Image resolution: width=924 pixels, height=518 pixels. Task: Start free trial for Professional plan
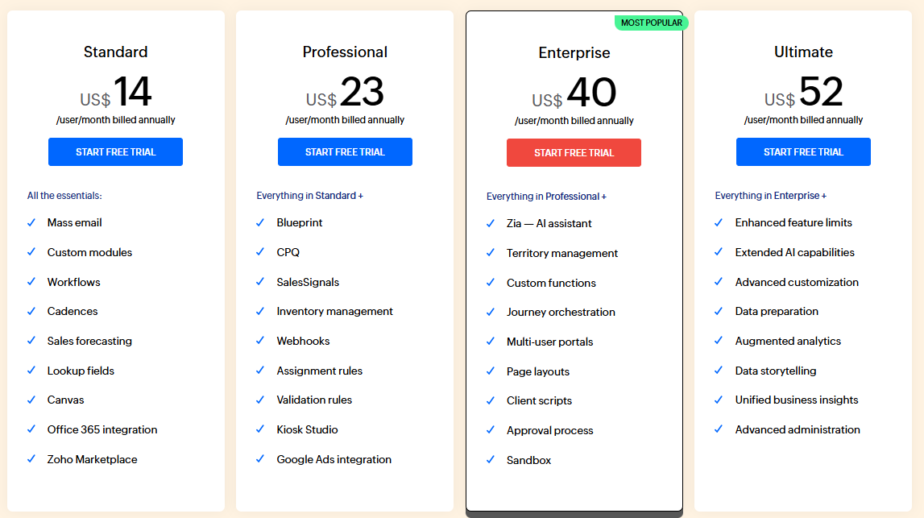(345, 152)
